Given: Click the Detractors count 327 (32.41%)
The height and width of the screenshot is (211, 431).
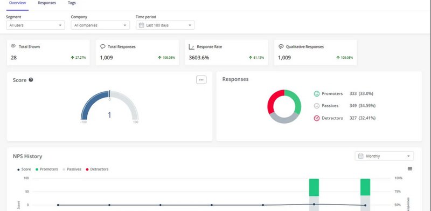Looking at the screenshot, I should point(362,118).
